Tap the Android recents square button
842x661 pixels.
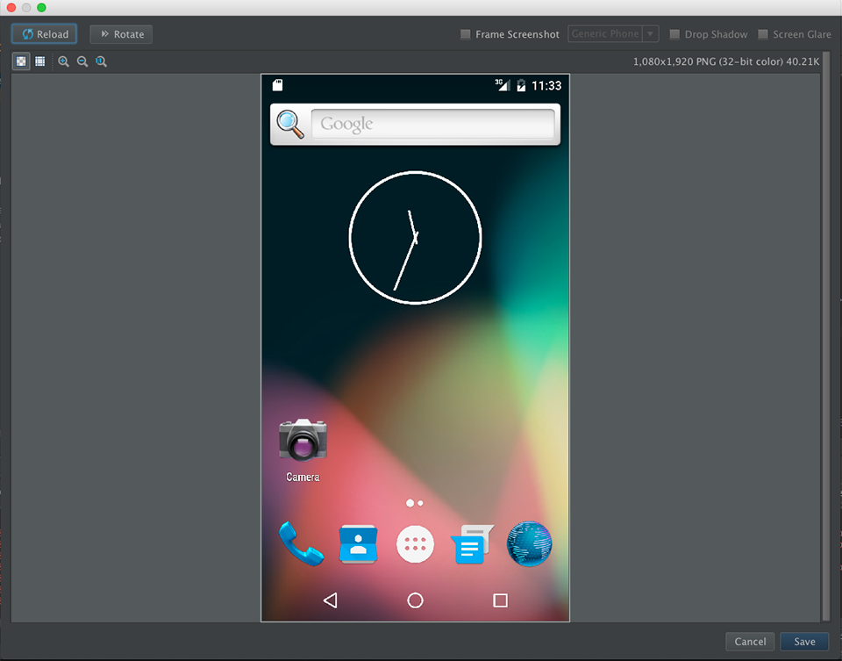tap(501, 600)
